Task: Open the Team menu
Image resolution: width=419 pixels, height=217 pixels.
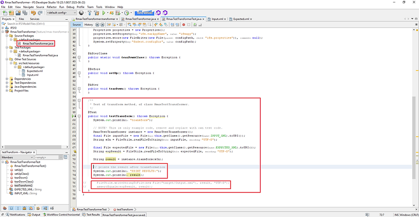Action: pos(90,7)
